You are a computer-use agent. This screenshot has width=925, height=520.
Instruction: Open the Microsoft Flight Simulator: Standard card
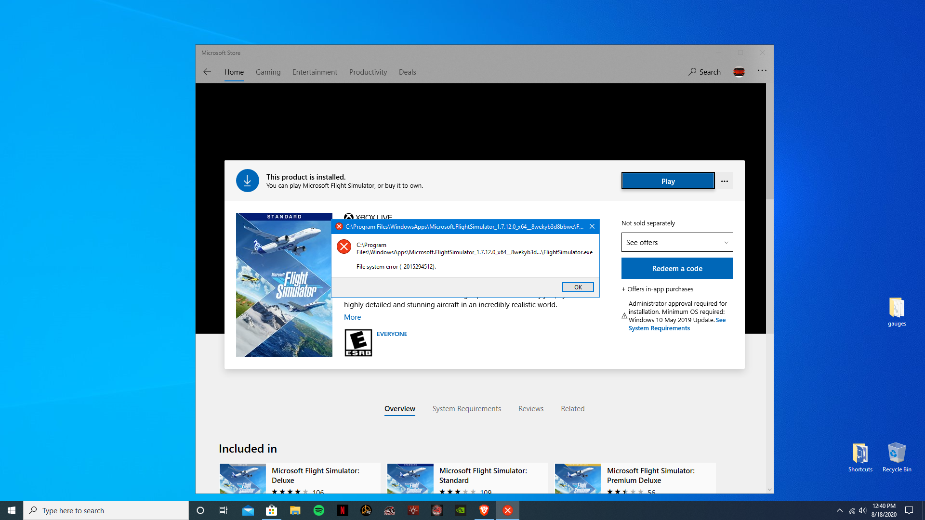click(467, 478)
